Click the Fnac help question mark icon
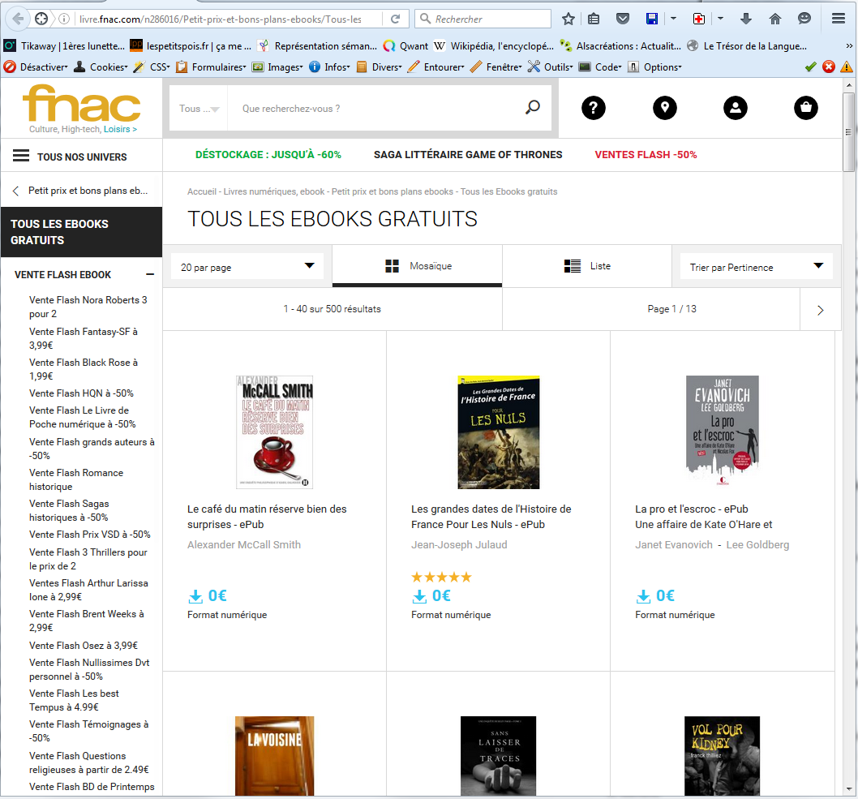Viewport: 858px width, 799px height. [x=594, y=108]
